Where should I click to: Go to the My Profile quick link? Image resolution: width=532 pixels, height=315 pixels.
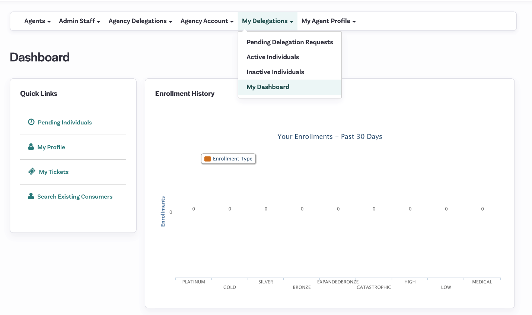tap(51, 147)
